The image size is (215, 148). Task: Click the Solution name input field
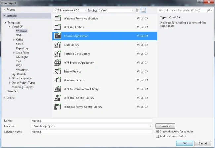[x=91, y=132]
